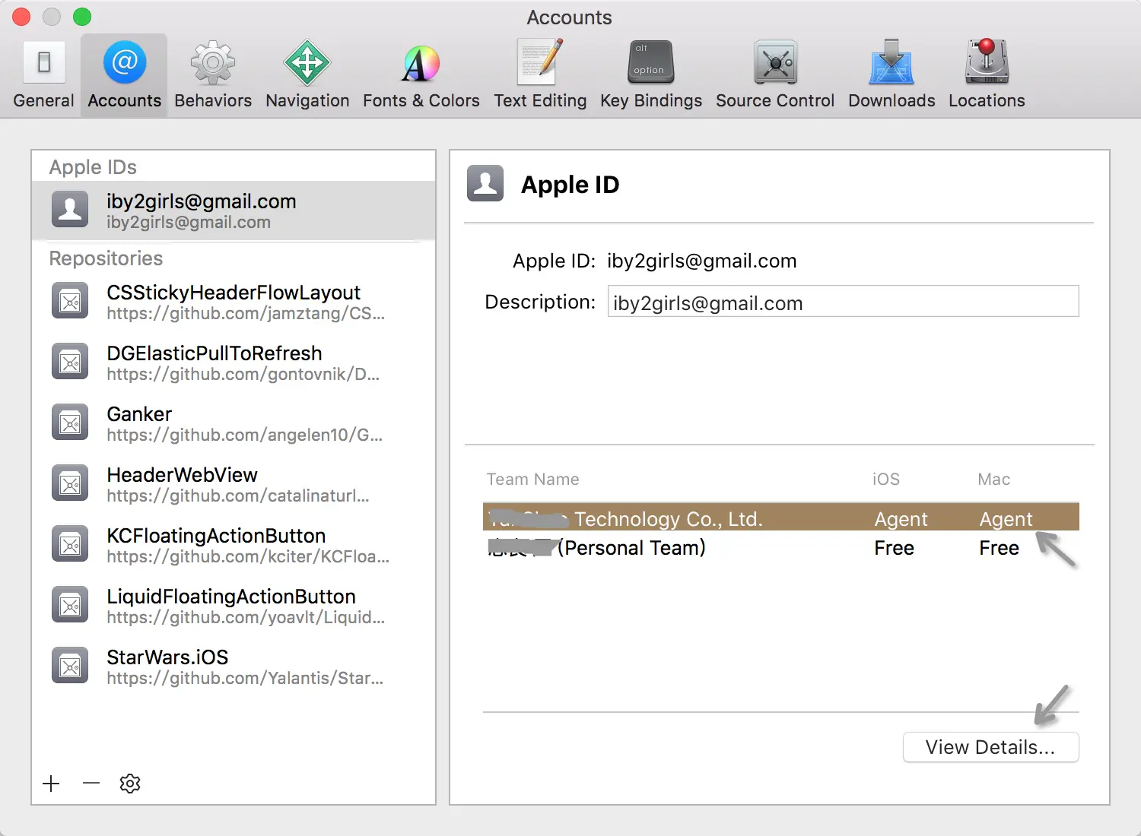Image resolution: width=1141 pixels, height=836 pixels.
Task: Click the repository icon beside KCFloatingActionButton
Action: (70, 544)
